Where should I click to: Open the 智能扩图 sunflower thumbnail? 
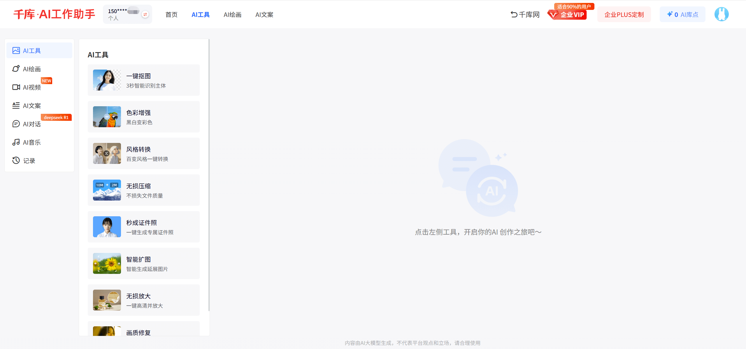(107, 263)
